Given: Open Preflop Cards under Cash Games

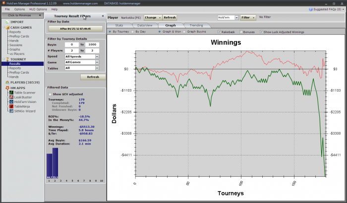Looking at the screenshot, I should 19,36.
